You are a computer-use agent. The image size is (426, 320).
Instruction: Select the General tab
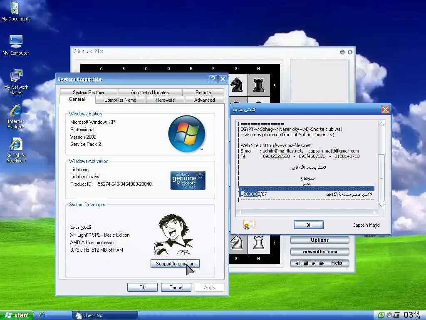coord(77,99)
